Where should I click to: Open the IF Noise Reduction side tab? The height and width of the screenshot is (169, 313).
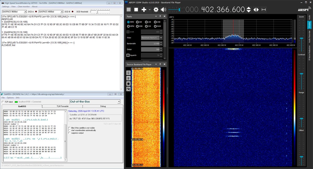coord(309,53)
